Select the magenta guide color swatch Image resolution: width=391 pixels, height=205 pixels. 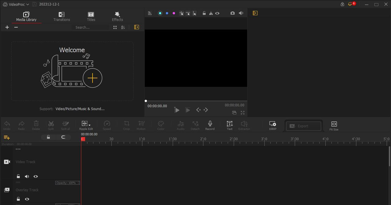[174, 13]
